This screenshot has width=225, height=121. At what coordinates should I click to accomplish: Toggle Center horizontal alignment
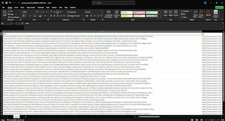pyautogui.click(x=54, y=16)
